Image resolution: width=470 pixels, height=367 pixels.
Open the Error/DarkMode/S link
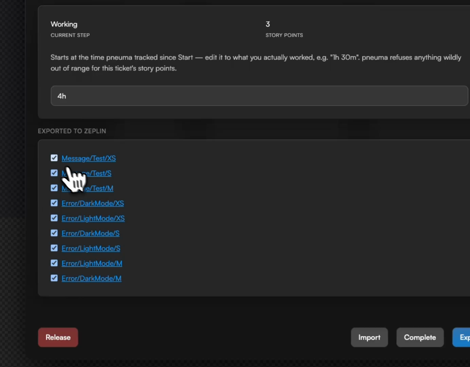tap(90, 233)
